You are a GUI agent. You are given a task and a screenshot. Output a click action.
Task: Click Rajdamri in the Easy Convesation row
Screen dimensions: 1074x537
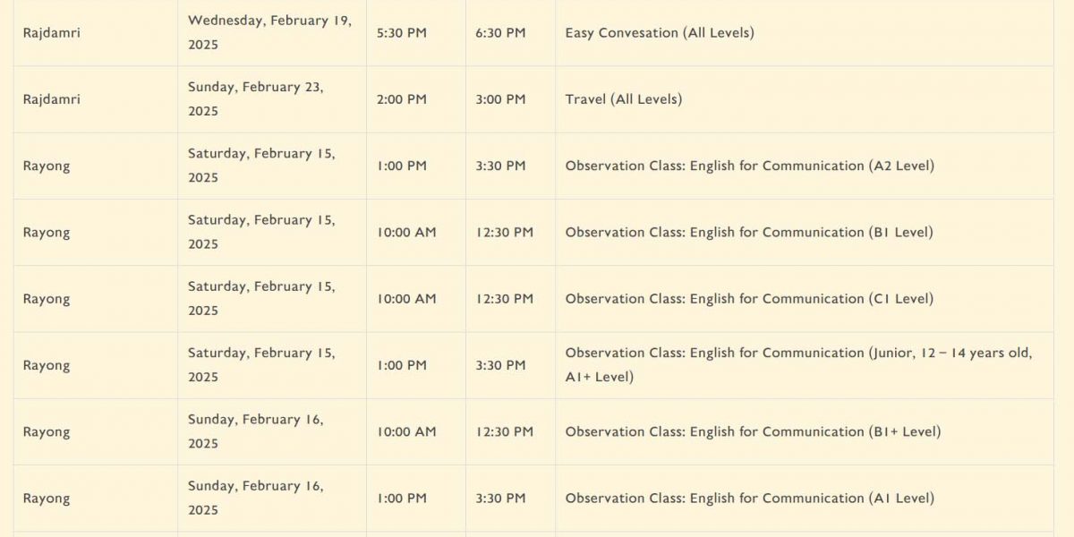51,33
